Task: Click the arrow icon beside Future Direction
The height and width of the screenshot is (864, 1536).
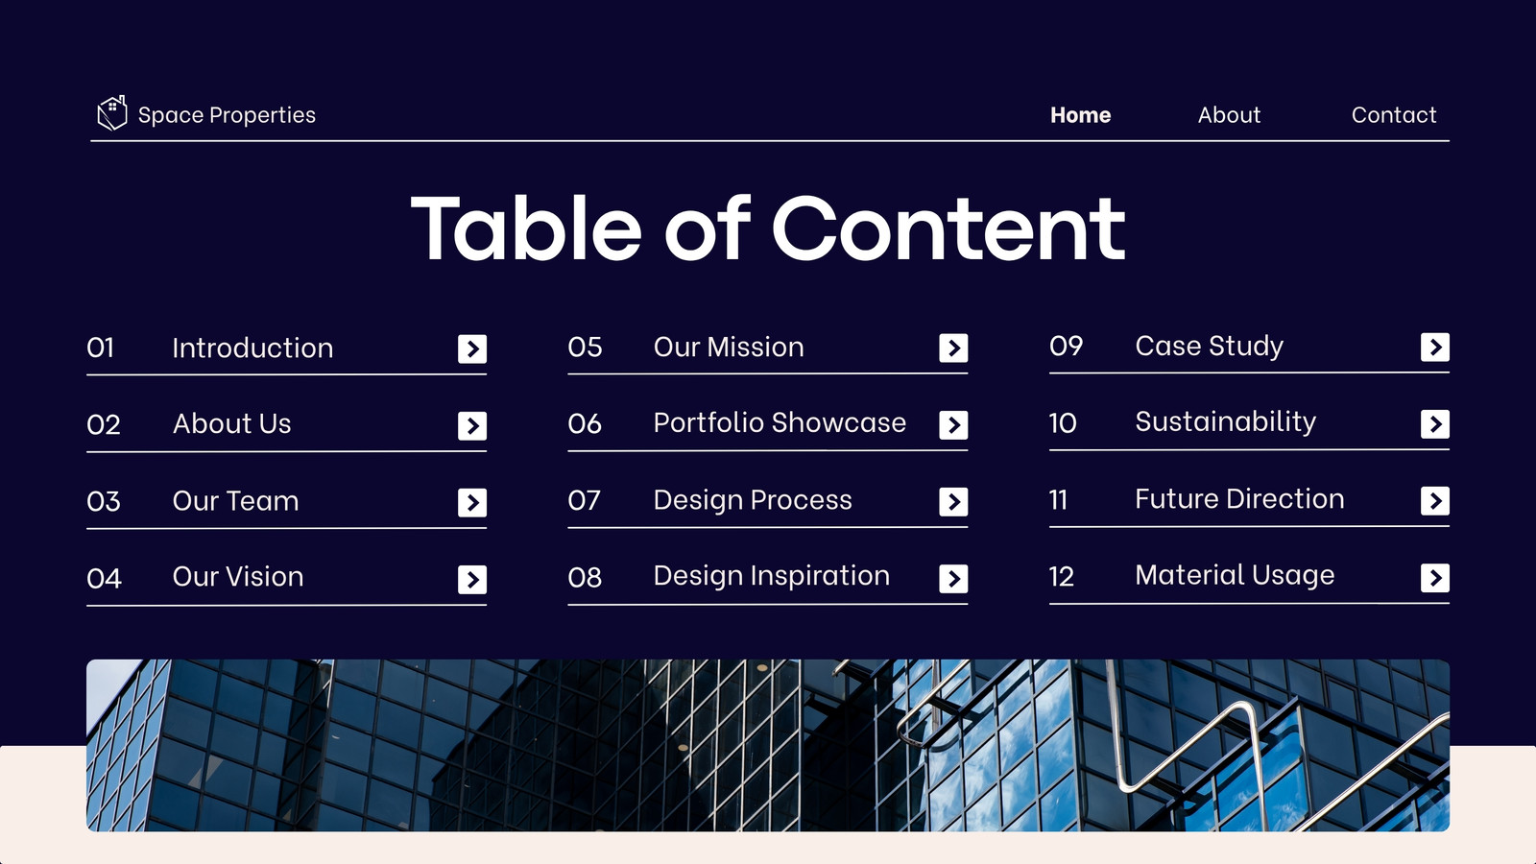Action: (1435, 500)
